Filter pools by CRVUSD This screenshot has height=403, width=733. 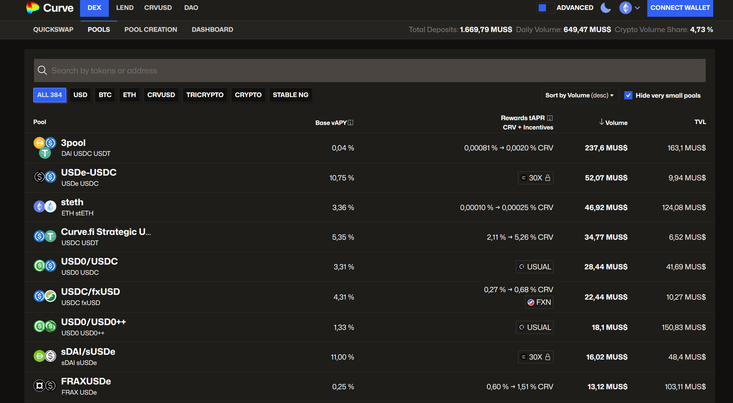tap(161, 95)
